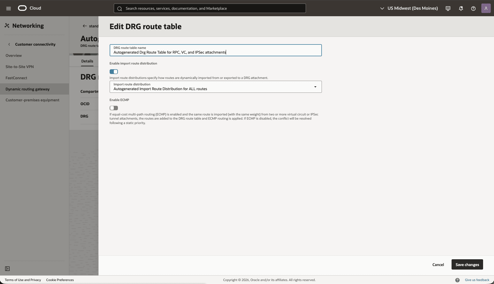Click the search magnifier icon
Screen dimensions: 494x284
119,9
